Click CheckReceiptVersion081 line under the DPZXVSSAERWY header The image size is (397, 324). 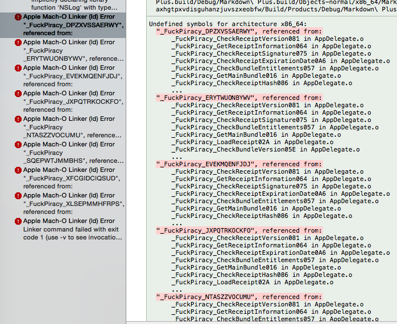coord(268,39)
